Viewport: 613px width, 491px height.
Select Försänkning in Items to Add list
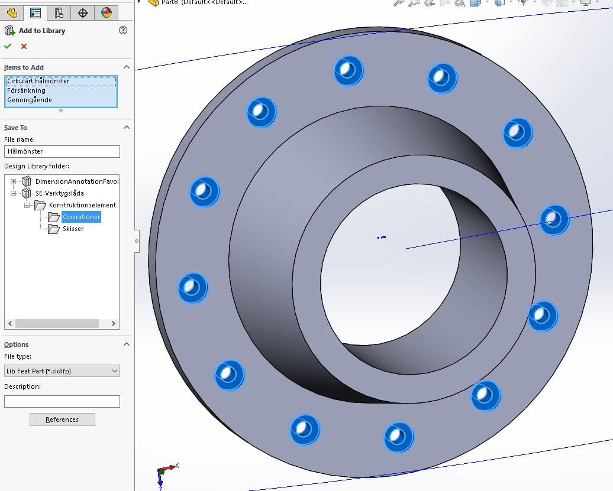(26, 90)
